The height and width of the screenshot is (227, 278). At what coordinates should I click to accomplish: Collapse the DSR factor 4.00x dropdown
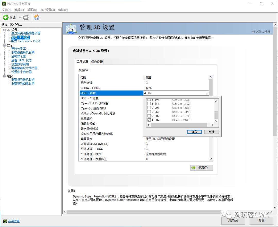tap(207, 93)
